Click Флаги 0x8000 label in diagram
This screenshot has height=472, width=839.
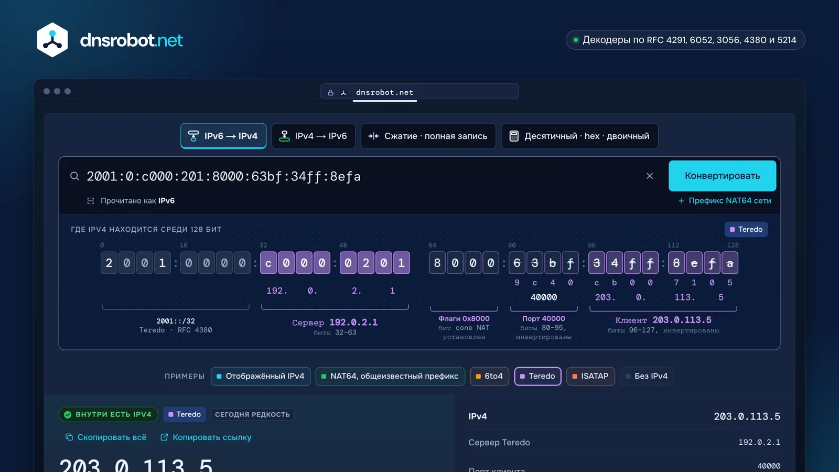(464, 318)
